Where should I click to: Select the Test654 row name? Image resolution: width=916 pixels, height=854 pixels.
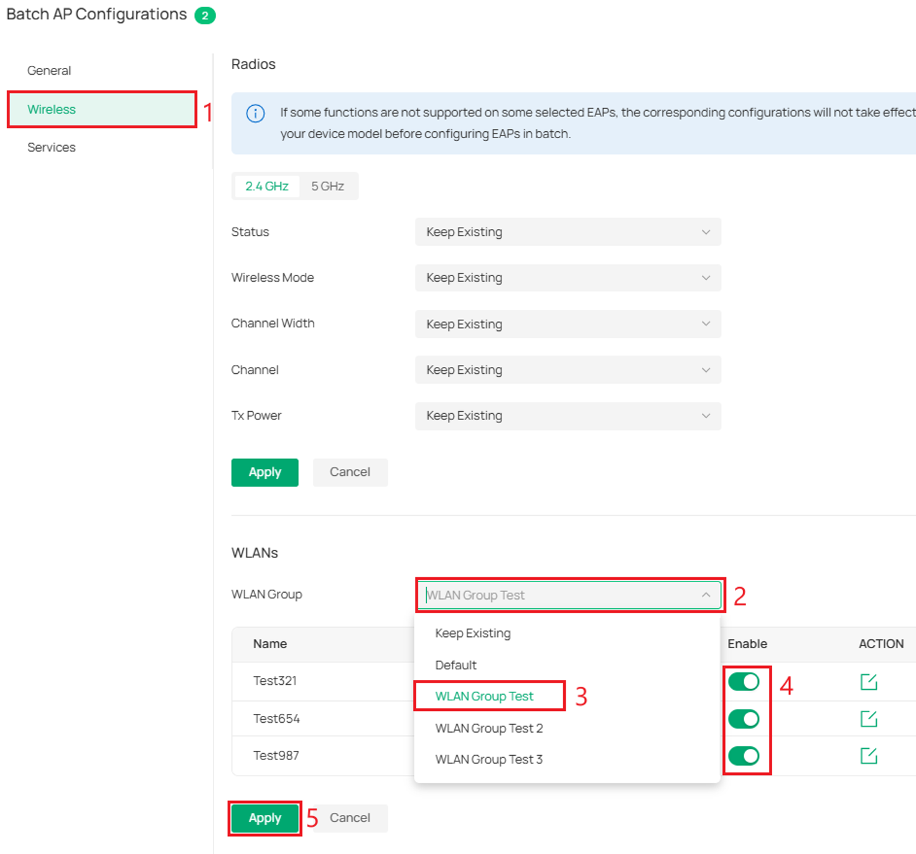click(276, 718)
